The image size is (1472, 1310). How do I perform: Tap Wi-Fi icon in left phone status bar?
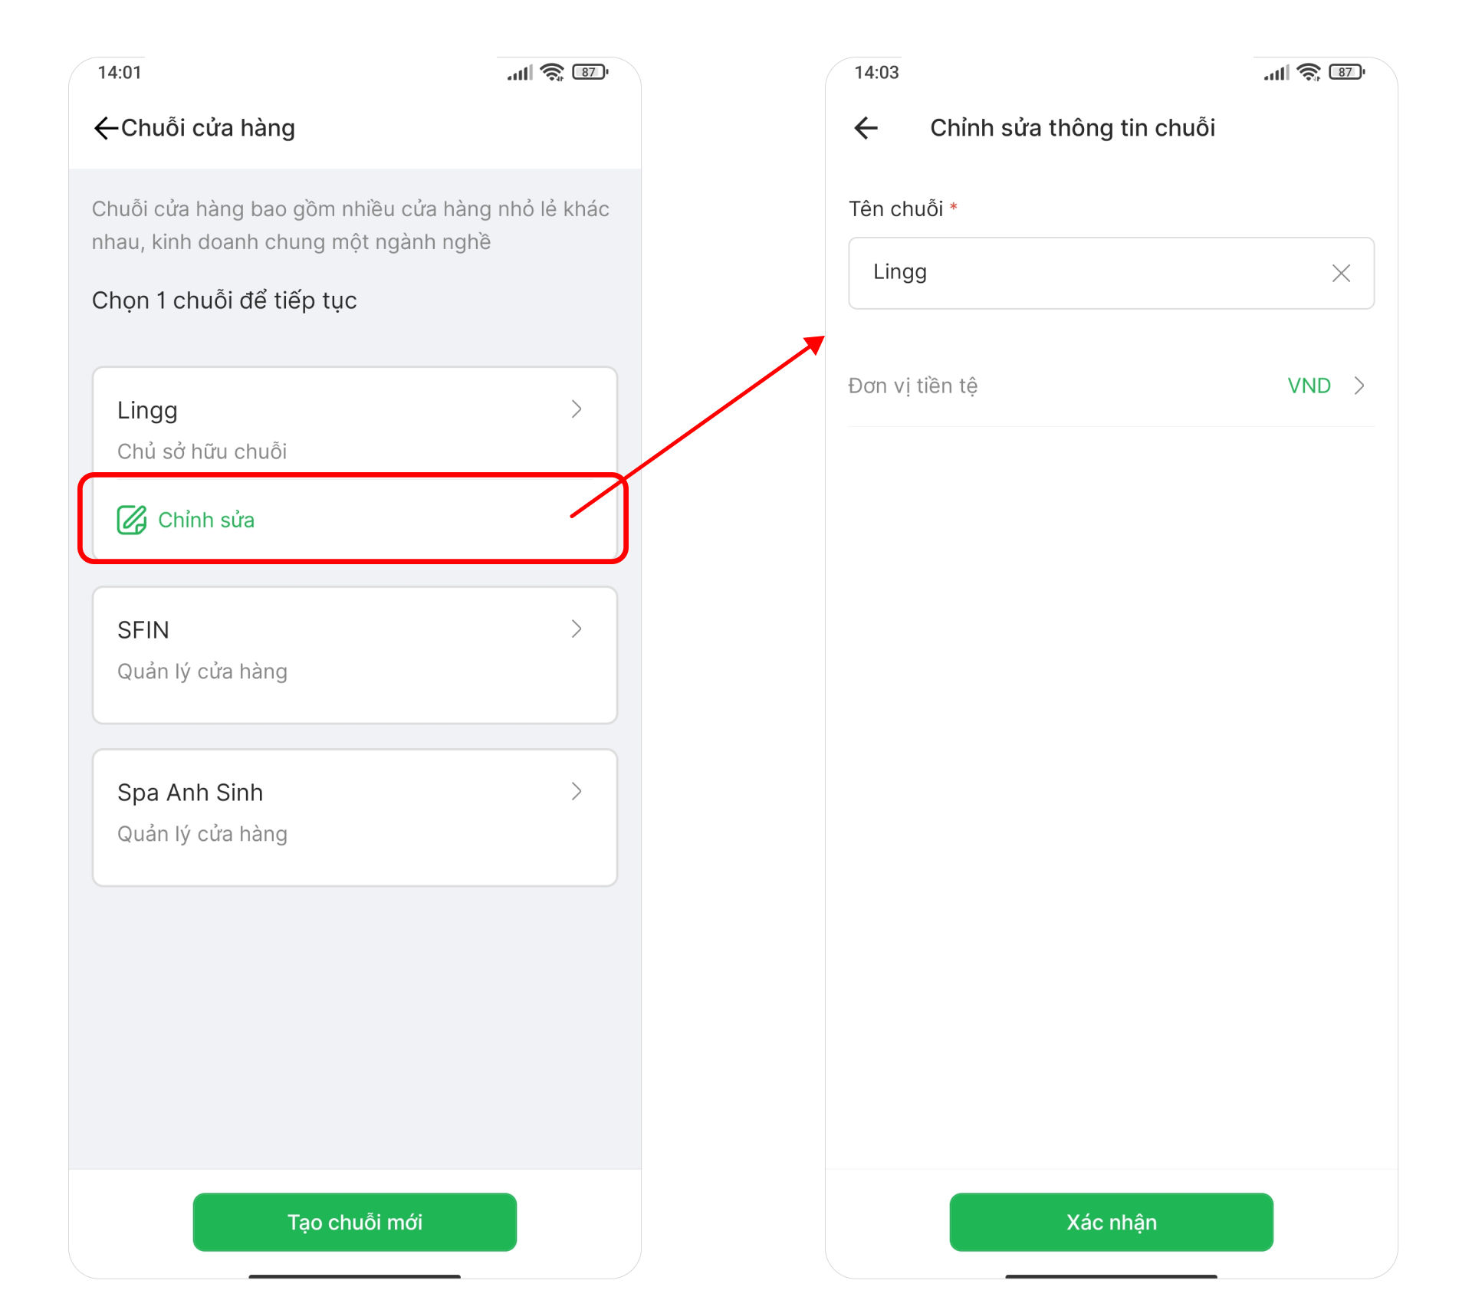click(552, 72)
